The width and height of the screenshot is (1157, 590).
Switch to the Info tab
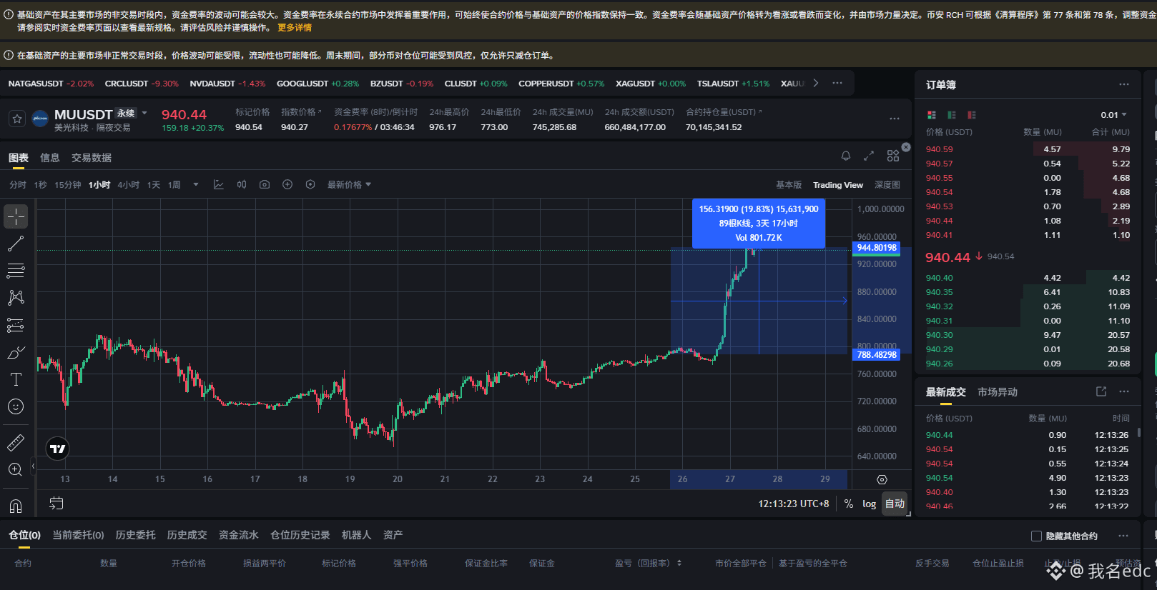pos(50,158)
